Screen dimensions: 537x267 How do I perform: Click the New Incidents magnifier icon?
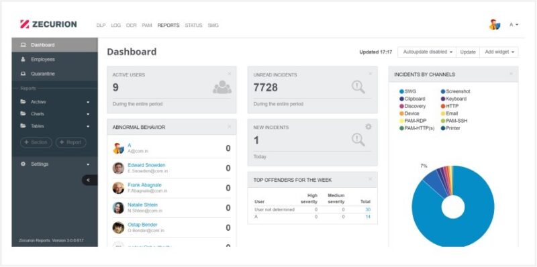[358, 140]
